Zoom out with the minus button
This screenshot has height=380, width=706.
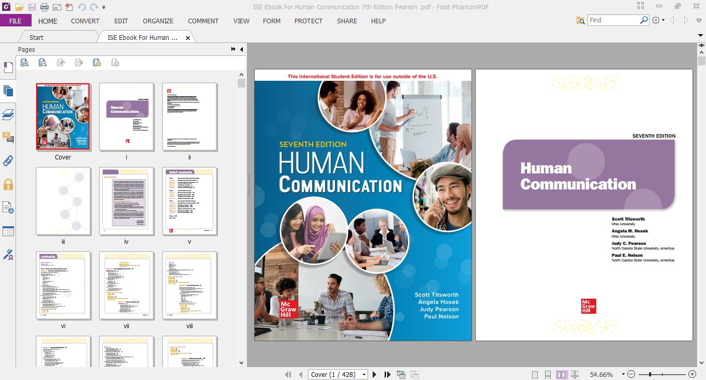[x=631, y=374]
